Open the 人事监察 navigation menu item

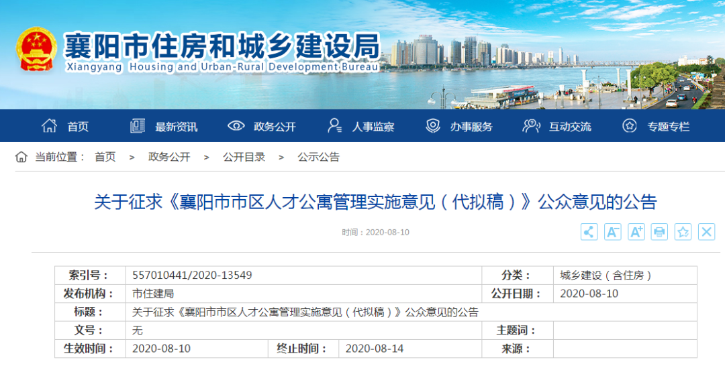(373, 127)
